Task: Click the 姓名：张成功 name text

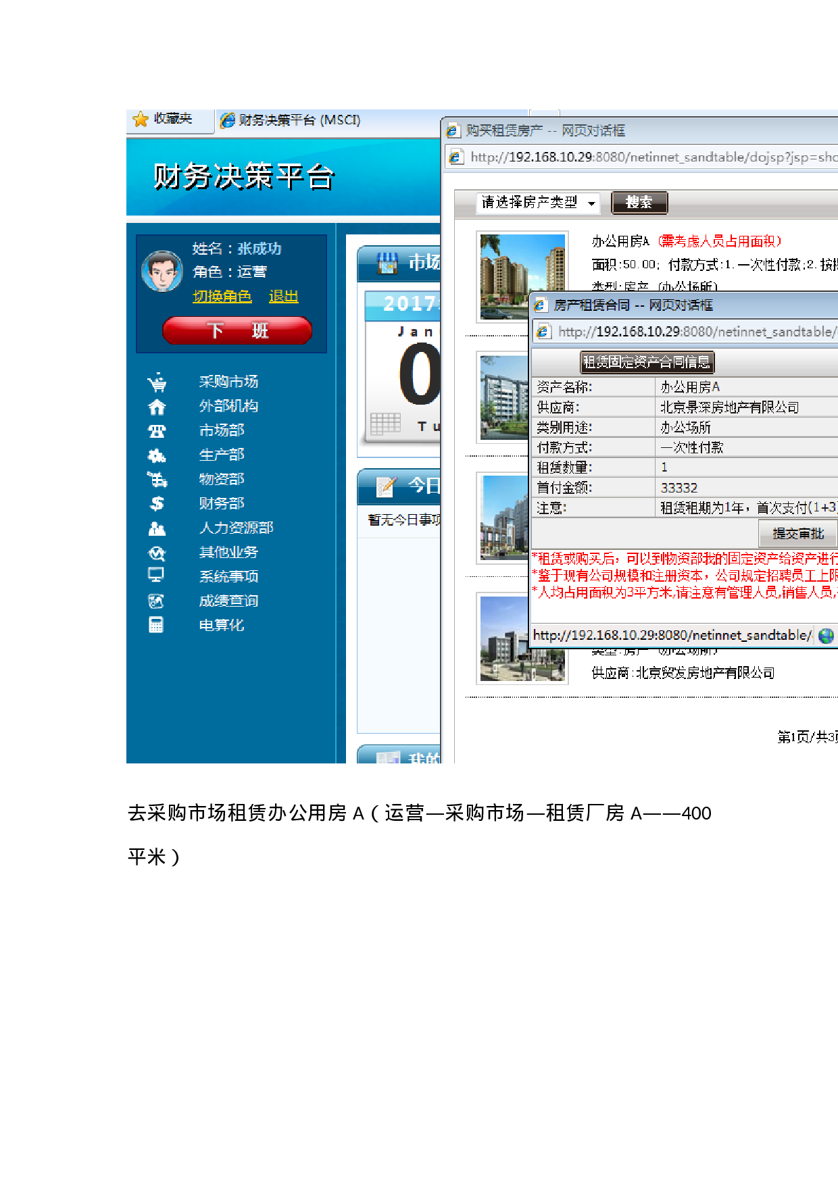Action: (x=237, y=249)
